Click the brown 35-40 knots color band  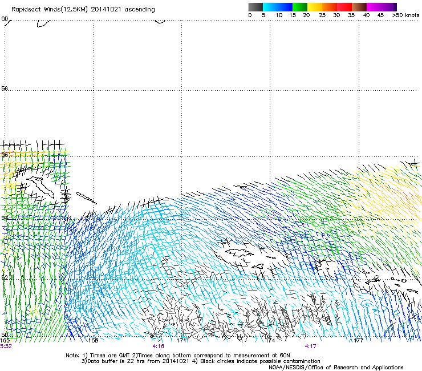coord(359,7)
